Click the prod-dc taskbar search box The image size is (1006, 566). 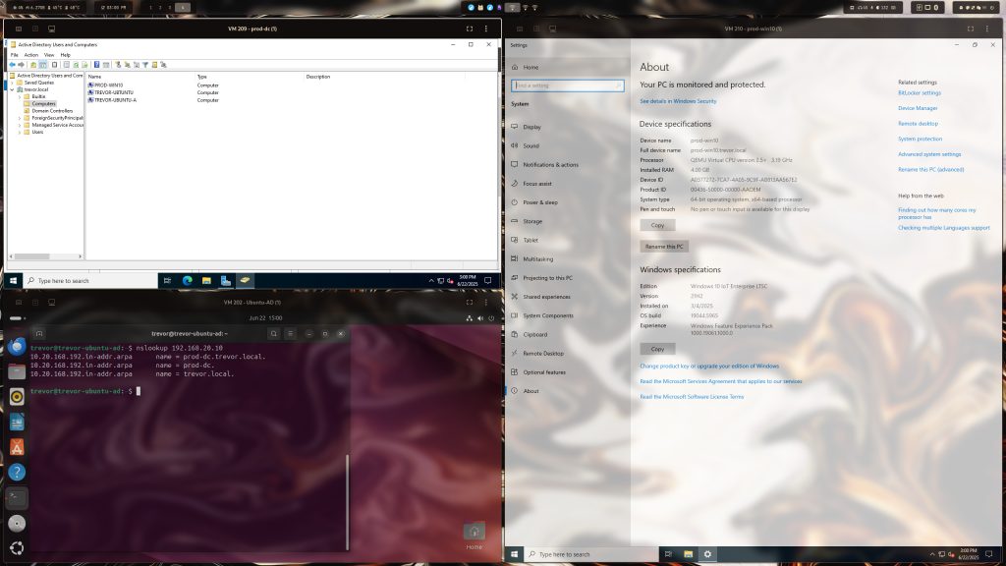[x=89, y=280]
